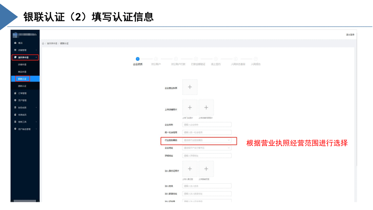
Task: Click step 2 circle 对公账户
Action: (156, 59)
